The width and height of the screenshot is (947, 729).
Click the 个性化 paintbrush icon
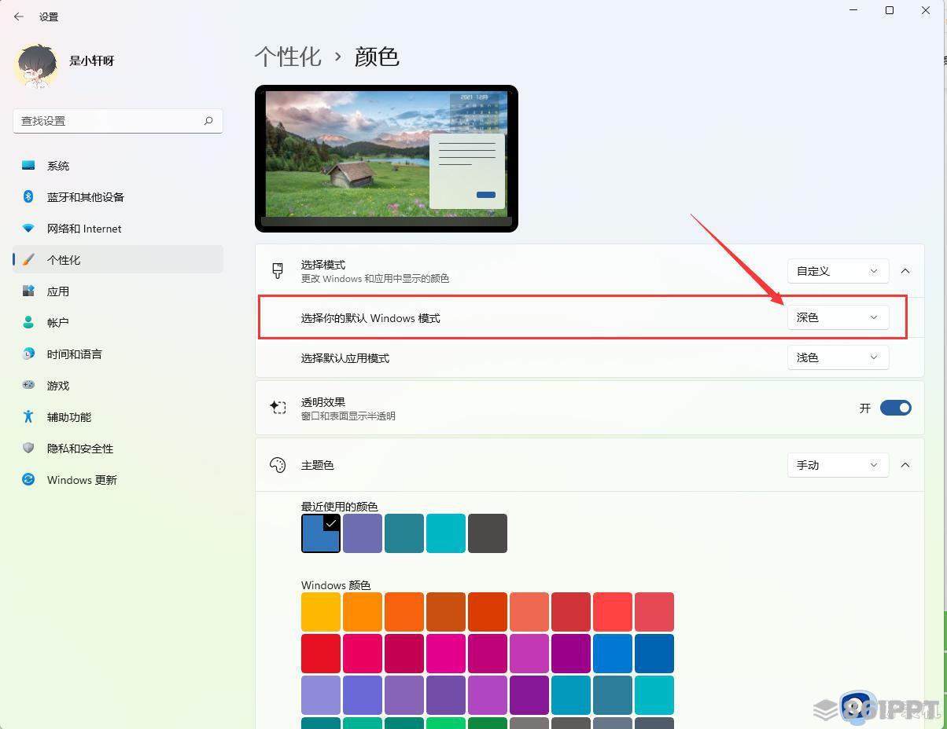28,260
